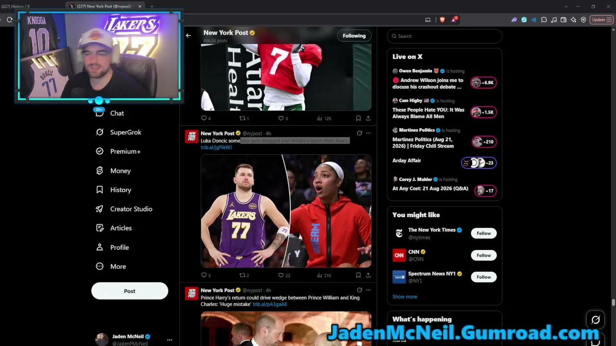Open Creator Studio rocket icon
The image size is (616, 346).
pyautogui.click(x=100, y=209)
